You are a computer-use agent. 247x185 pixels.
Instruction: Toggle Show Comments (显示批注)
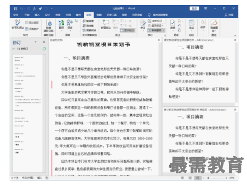pos(128,30)
